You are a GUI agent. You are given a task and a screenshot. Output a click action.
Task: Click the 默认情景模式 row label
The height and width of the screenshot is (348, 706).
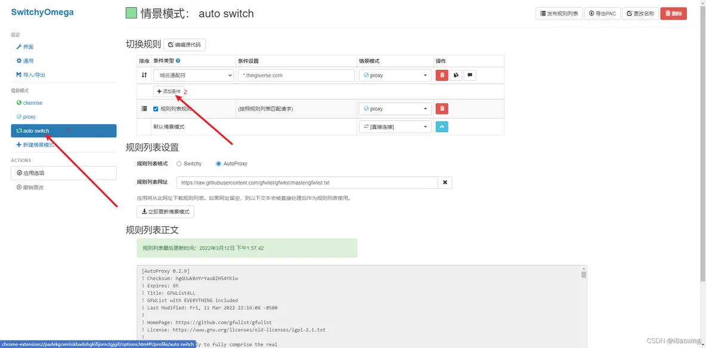coord(169,127)
